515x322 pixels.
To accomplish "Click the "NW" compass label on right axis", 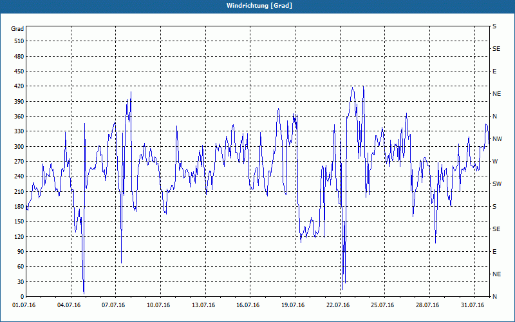I will click(497, 139).
